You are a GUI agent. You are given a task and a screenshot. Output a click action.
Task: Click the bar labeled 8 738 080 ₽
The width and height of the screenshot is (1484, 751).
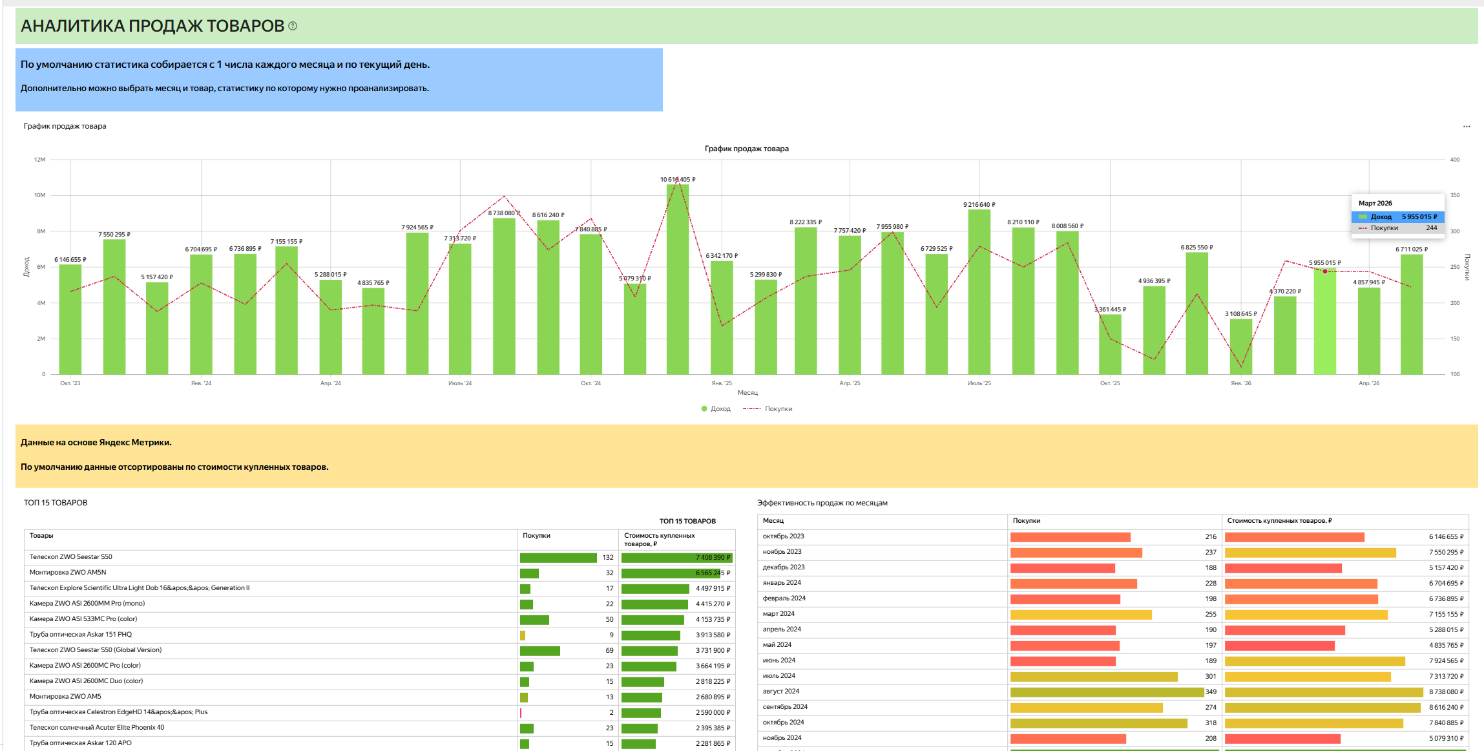pyautogui.click(x=504, y=296)
